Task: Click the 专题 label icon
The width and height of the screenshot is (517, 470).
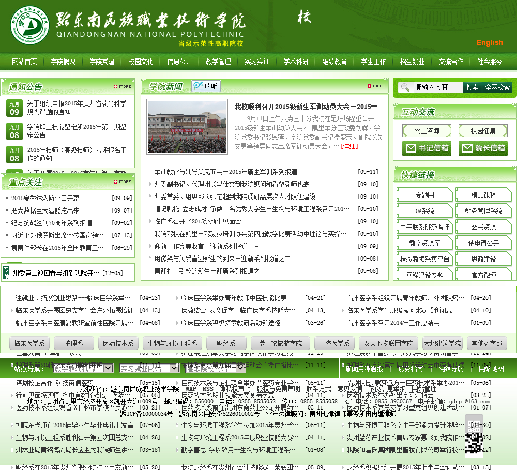Action: (6, 273)
